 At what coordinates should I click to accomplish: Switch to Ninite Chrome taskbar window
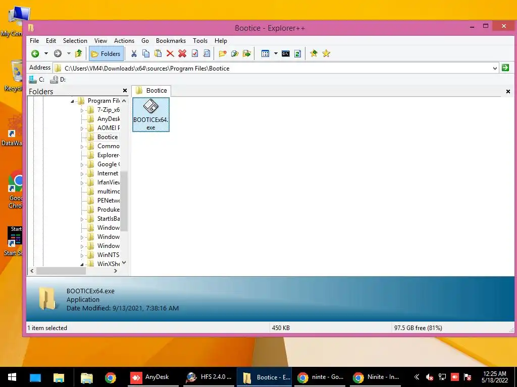376,377
